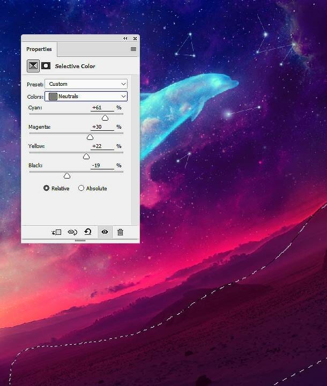Open the Colors dropdown showing Neutrals
Viewport: 327px width, 386px height.
86,96
